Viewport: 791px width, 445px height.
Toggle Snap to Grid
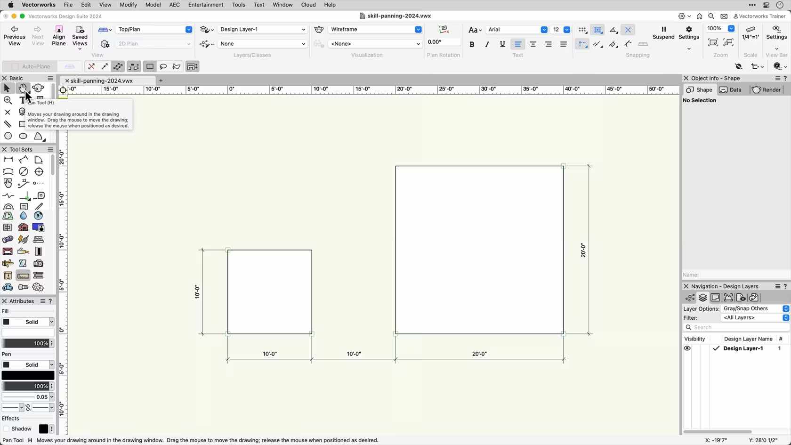pos(582,30)
